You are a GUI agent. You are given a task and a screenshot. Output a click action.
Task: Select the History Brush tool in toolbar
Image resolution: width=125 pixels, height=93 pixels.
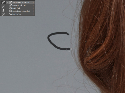tap(3, 14)
